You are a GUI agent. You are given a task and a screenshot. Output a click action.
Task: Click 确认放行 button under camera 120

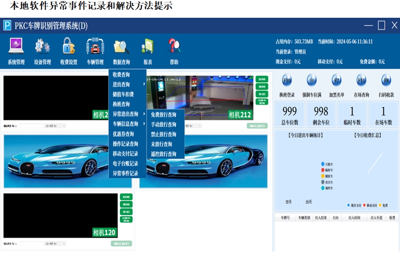[x=121, y=244]
